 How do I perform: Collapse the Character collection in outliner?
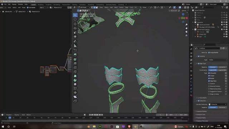pos(193,22)
